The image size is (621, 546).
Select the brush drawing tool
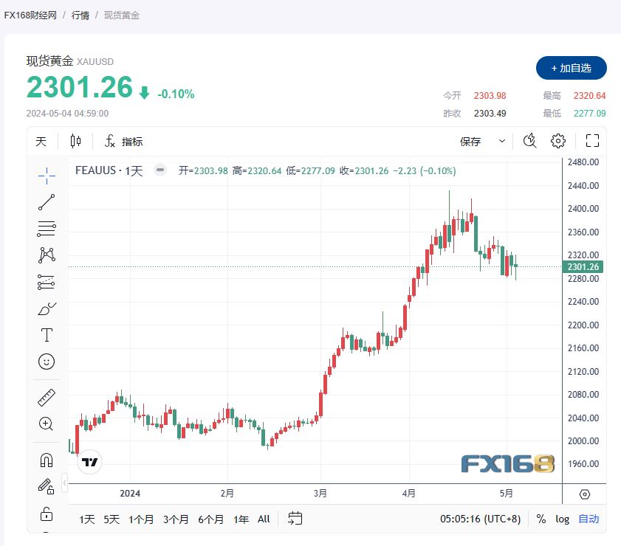click(47, 308)
